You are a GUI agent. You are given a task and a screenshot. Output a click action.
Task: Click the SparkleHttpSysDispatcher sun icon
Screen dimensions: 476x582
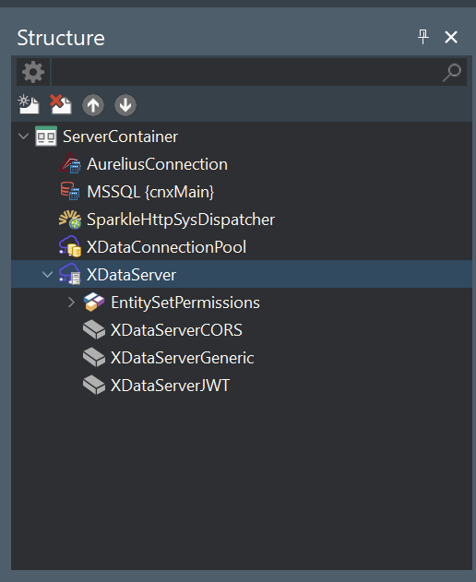(70, 220)
